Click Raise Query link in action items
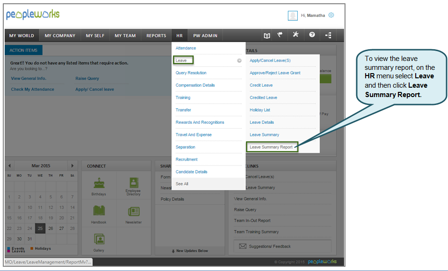 tap(87, 78)
